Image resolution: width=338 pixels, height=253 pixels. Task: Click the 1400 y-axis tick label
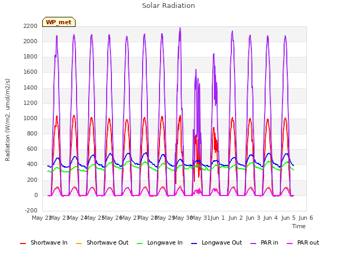pyautogui.click(x=31, y=87)
